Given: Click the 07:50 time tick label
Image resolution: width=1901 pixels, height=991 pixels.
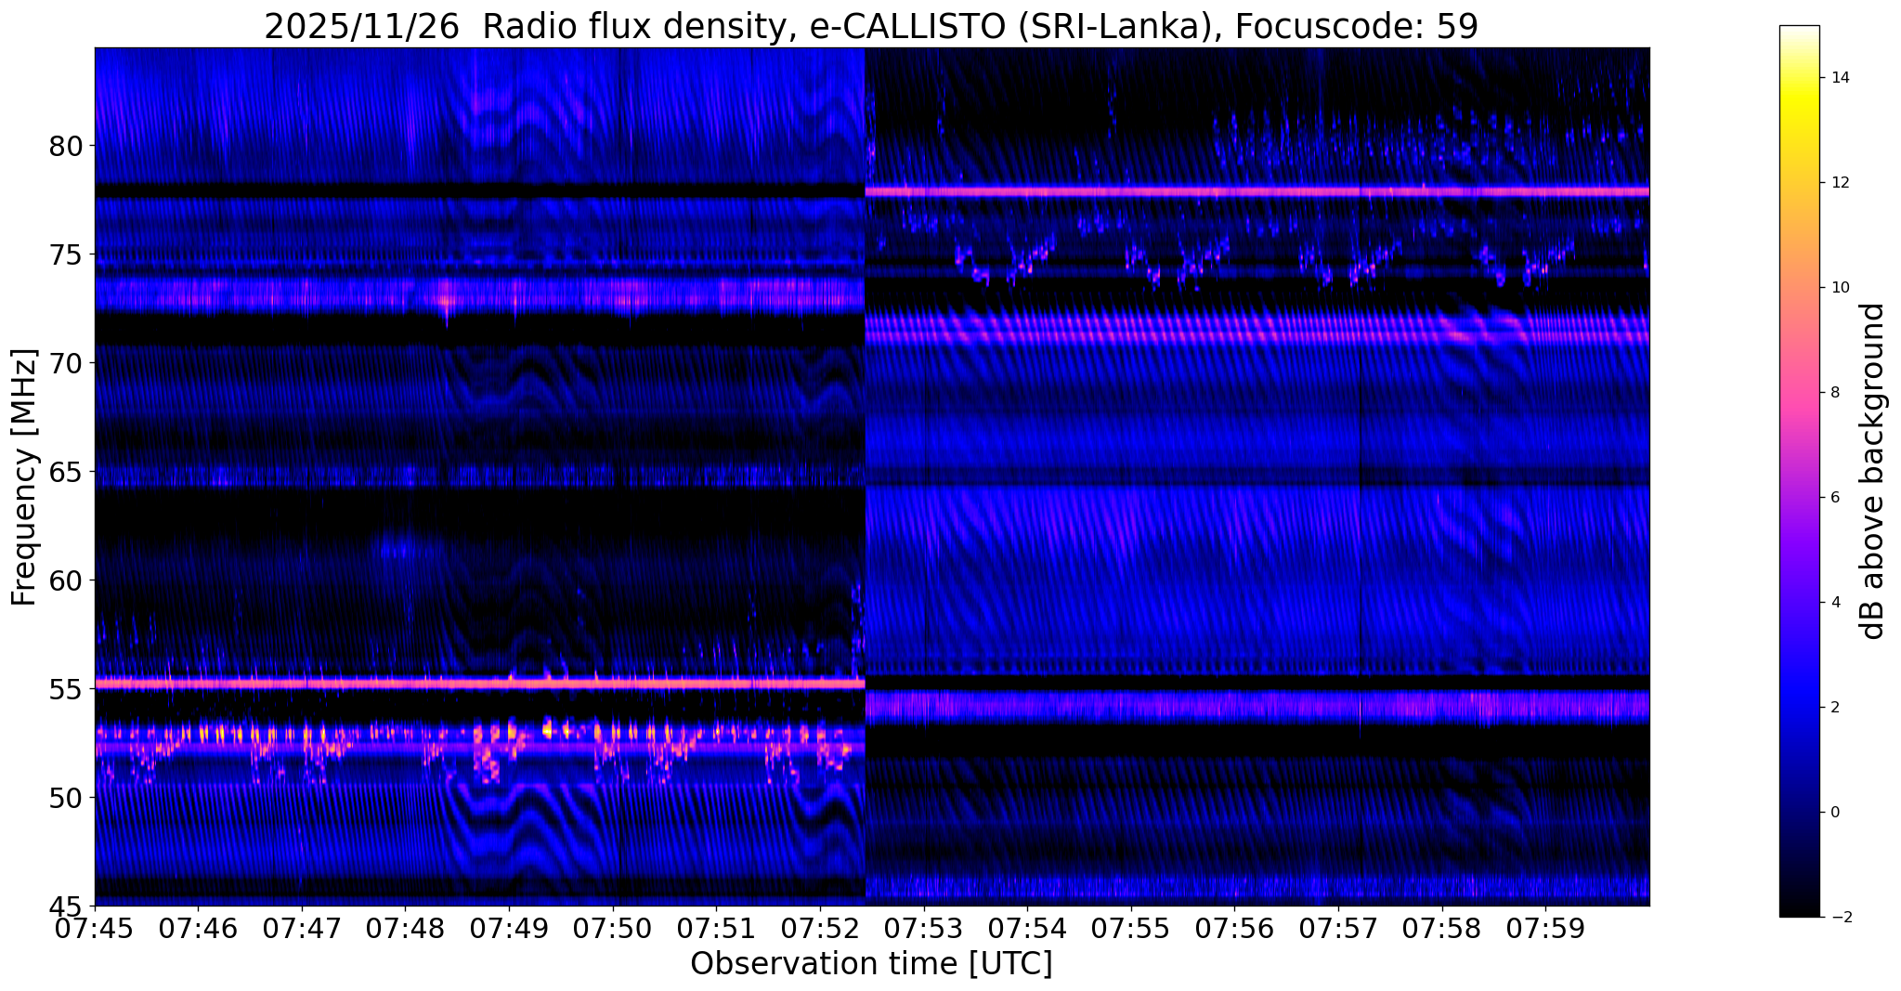Looking at the screenshot, I should pos(613,928).
